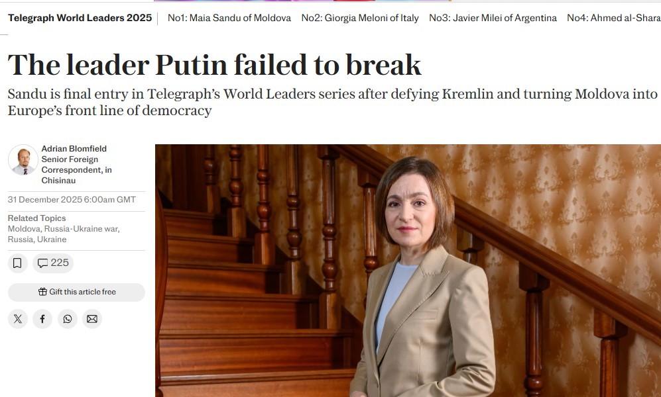
Task: Select 'No2: Giorgia Meloni of Italy'
Action: [359, 18]
